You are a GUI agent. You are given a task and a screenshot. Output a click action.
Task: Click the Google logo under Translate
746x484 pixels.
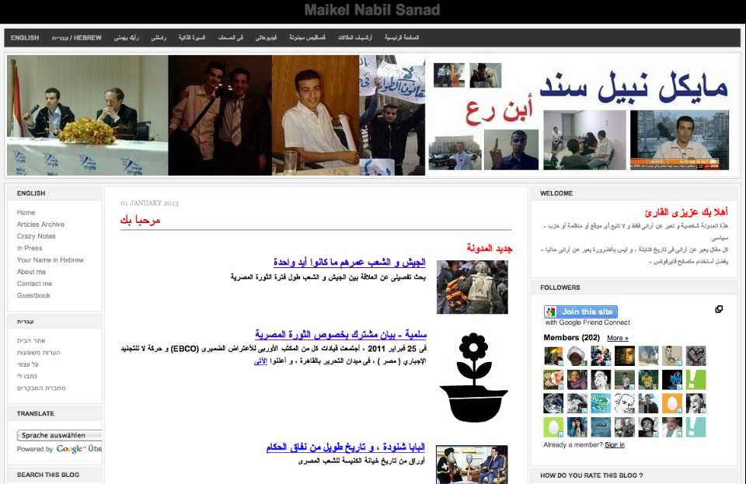[x=70, y=449]
